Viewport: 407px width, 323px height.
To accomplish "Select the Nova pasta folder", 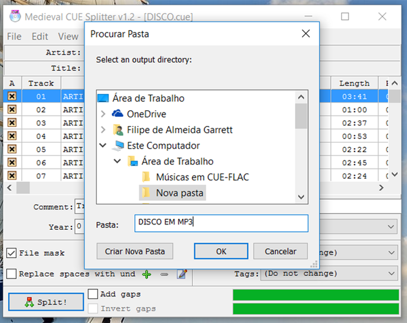I will click(172, 193).
